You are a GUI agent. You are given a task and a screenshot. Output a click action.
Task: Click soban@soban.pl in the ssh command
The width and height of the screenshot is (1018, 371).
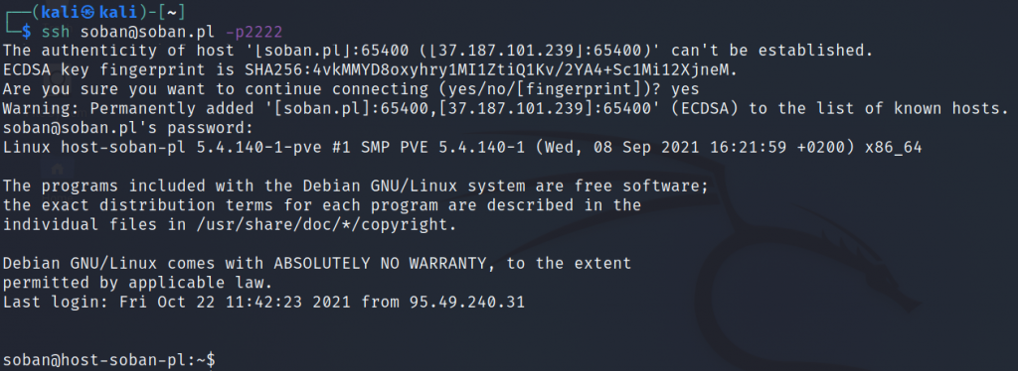click(x=149, y=31)
